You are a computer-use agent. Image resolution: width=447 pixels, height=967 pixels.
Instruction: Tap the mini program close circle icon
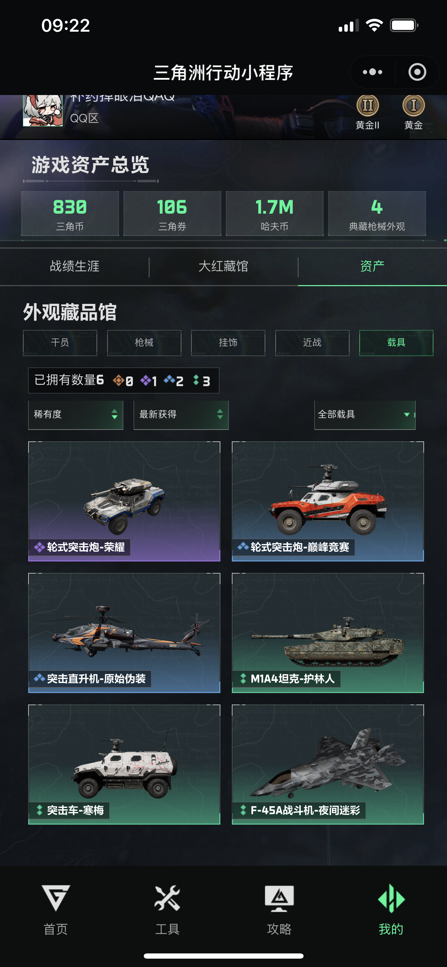tap(417, 72)
